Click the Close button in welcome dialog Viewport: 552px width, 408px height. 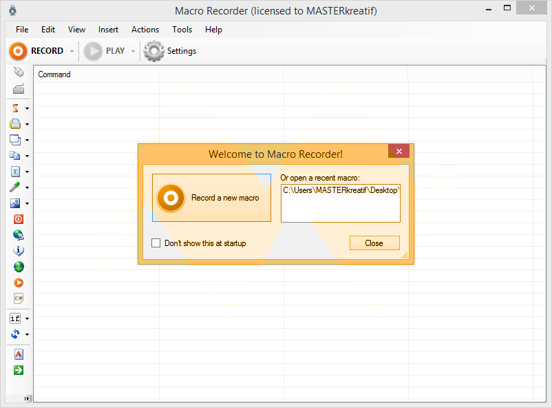[x=374, y=243]
